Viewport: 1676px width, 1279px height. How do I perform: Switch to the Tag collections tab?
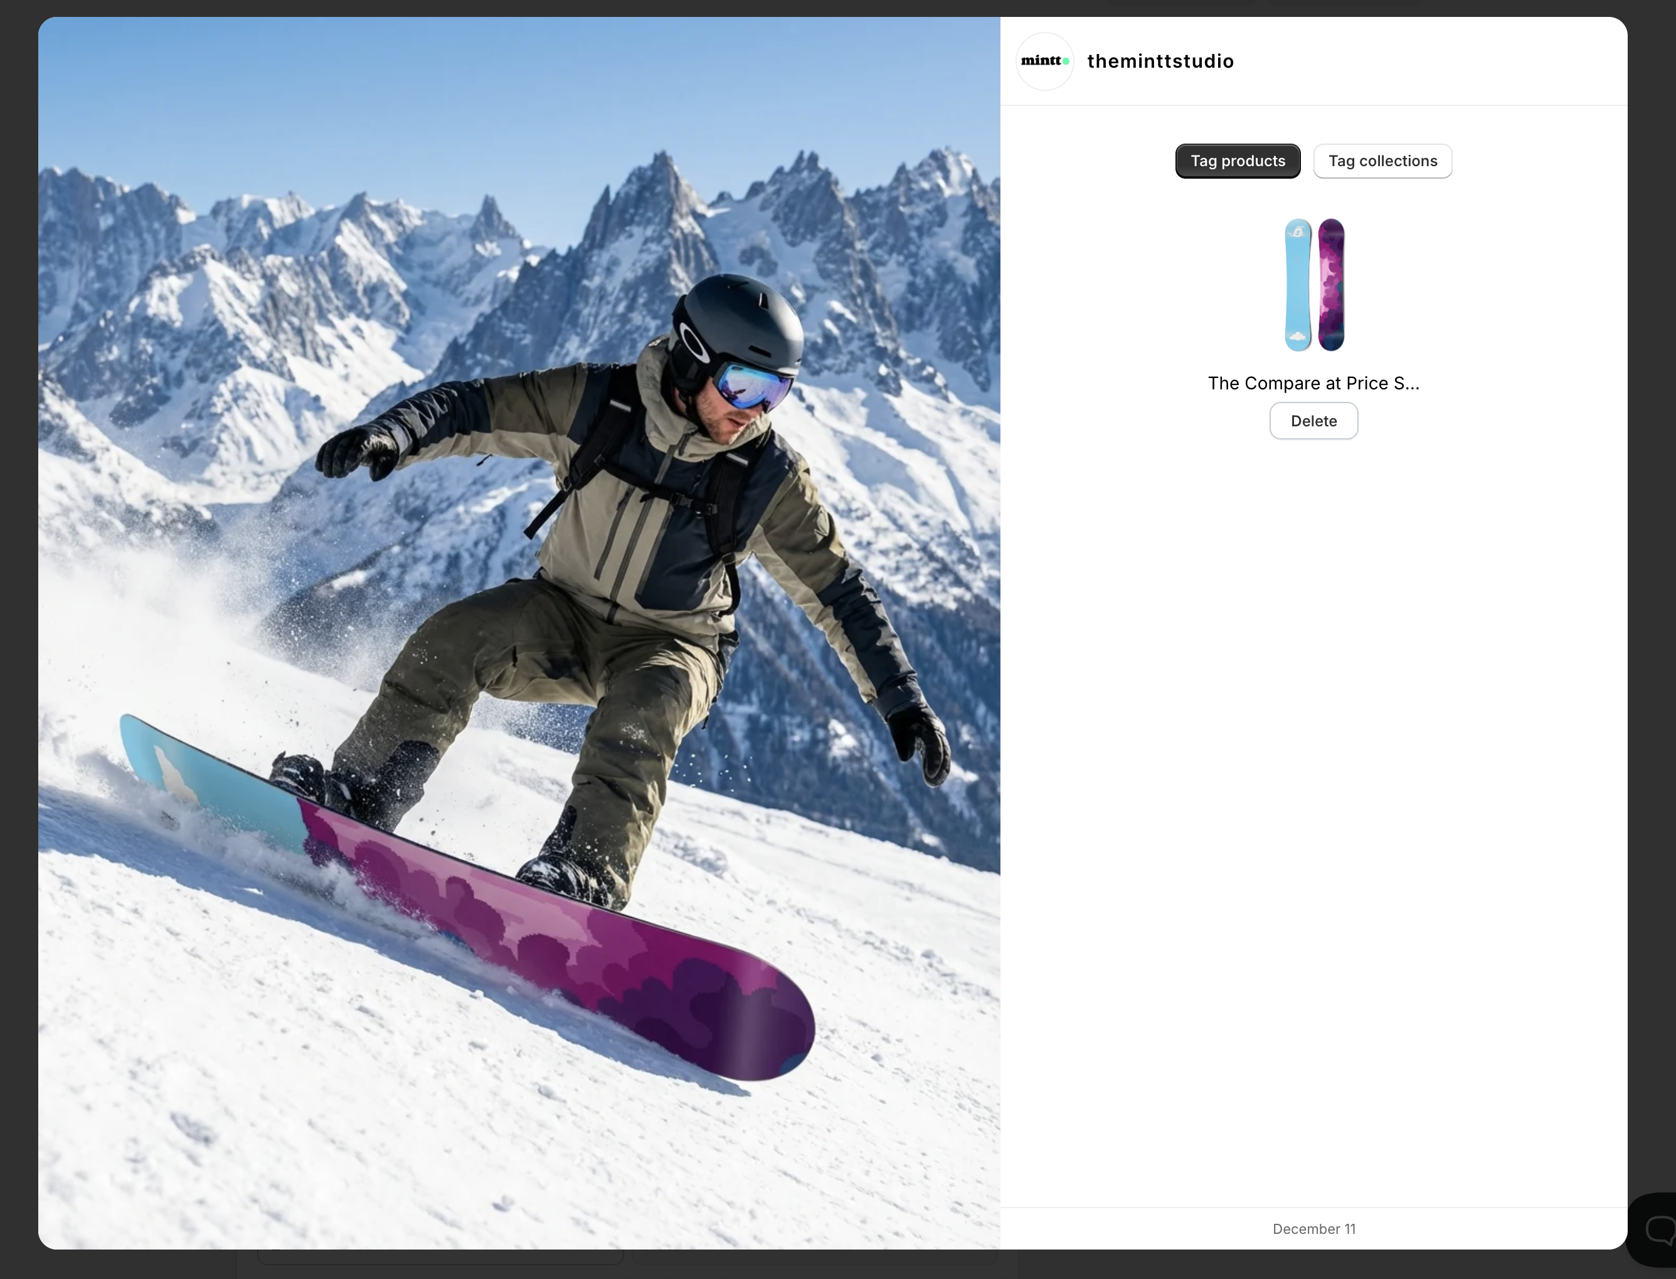coord(1382,161)
